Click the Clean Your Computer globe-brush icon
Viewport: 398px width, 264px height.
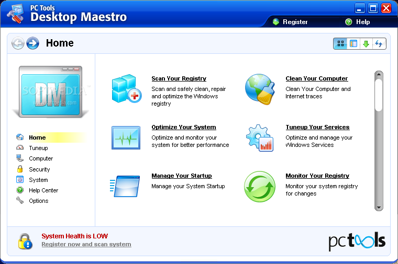pyautogui.click(x=260, y=89)
